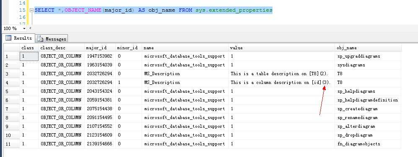
Task: Click major_id cell 1947153982
Action: point(100,56)
